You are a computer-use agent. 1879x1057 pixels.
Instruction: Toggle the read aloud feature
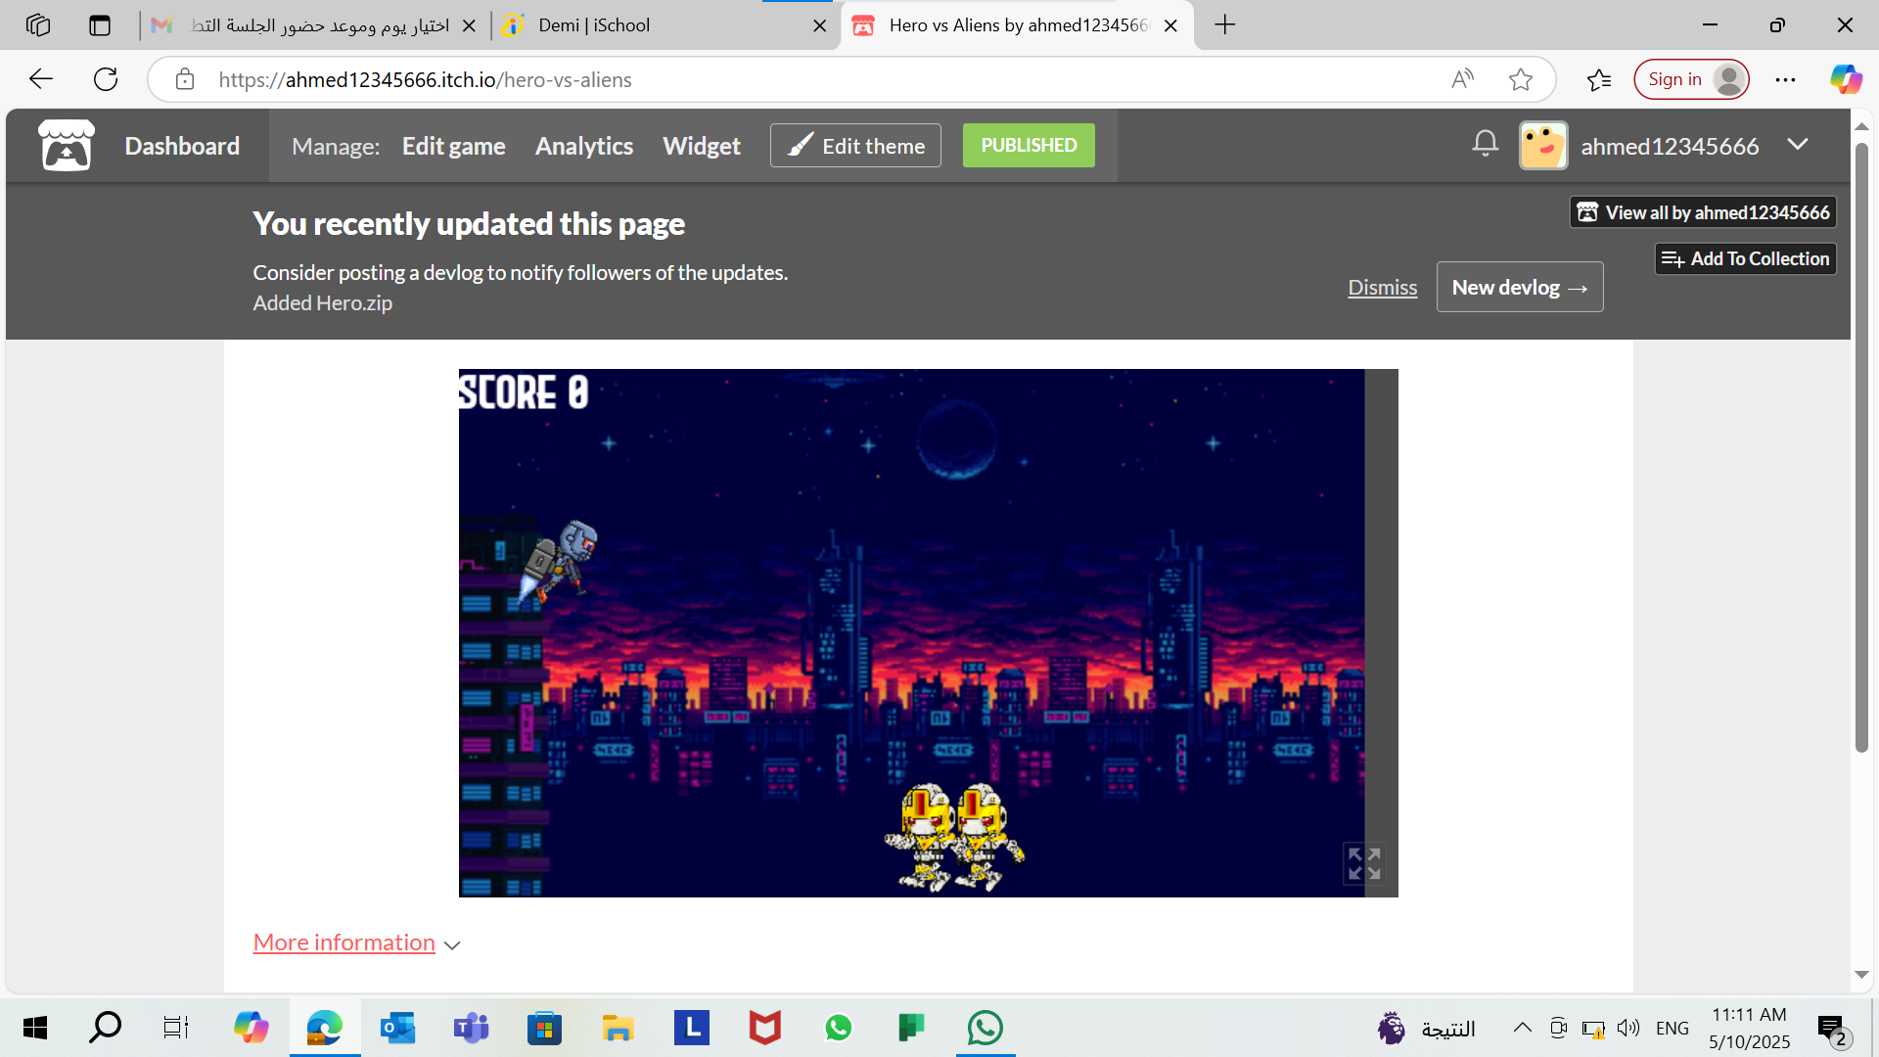(1462, 79)
